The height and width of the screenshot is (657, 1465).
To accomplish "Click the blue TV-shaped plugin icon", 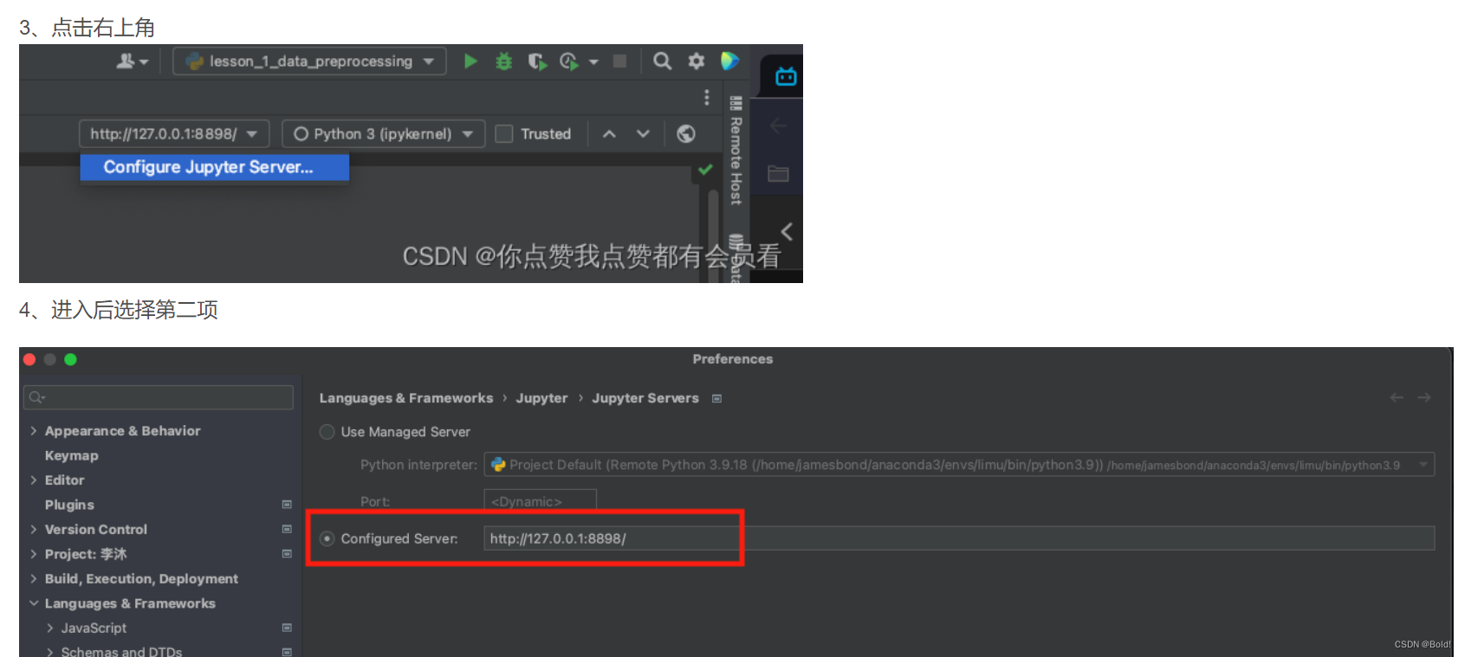I will [x=786, y=77].
